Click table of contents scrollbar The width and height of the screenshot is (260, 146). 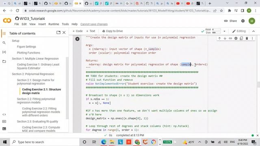tap(67, 88)
